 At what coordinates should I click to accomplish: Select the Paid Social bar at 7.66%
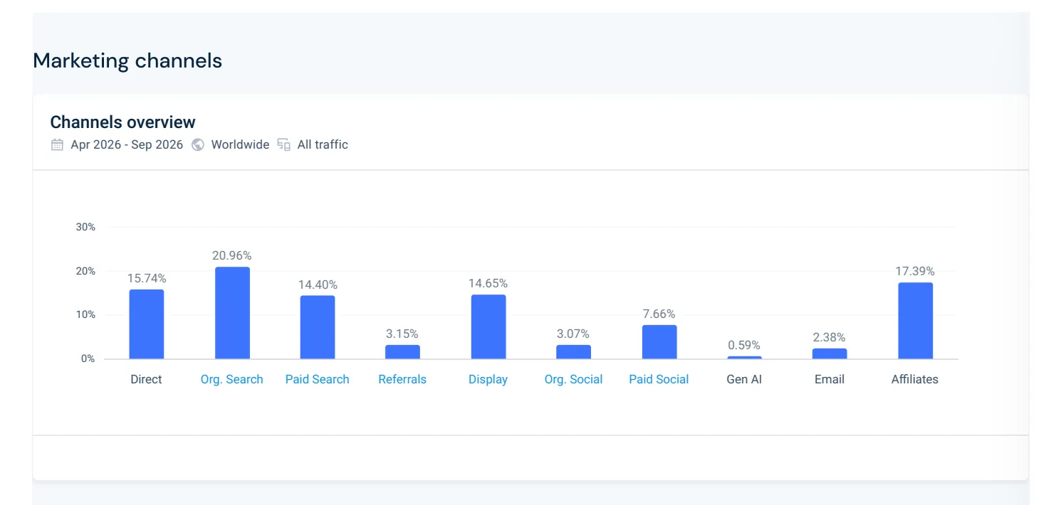[659, 342]
